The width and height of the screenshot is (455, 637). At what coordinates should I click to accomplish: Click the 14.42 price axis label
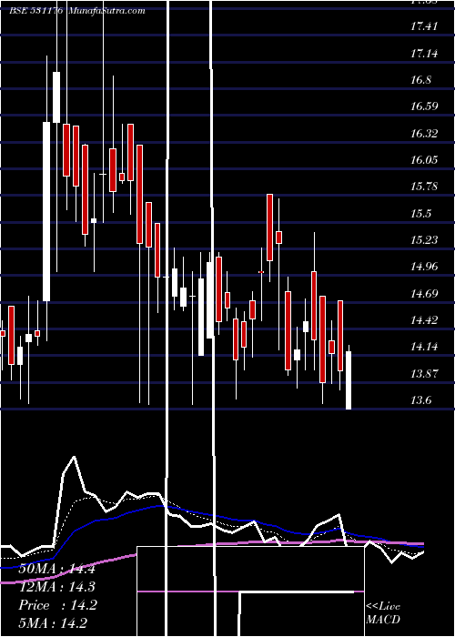click(424, 320)
